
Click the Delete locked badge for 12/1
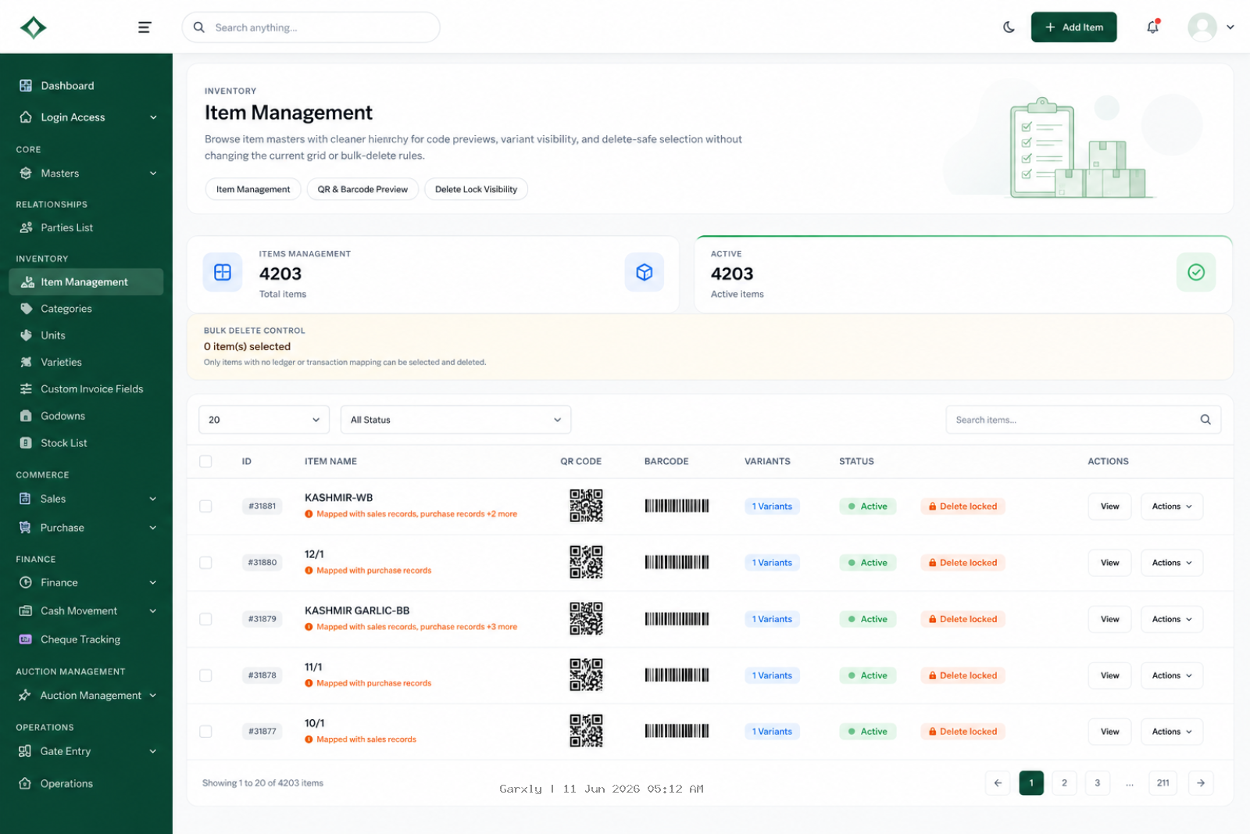[x=962, y=563]
